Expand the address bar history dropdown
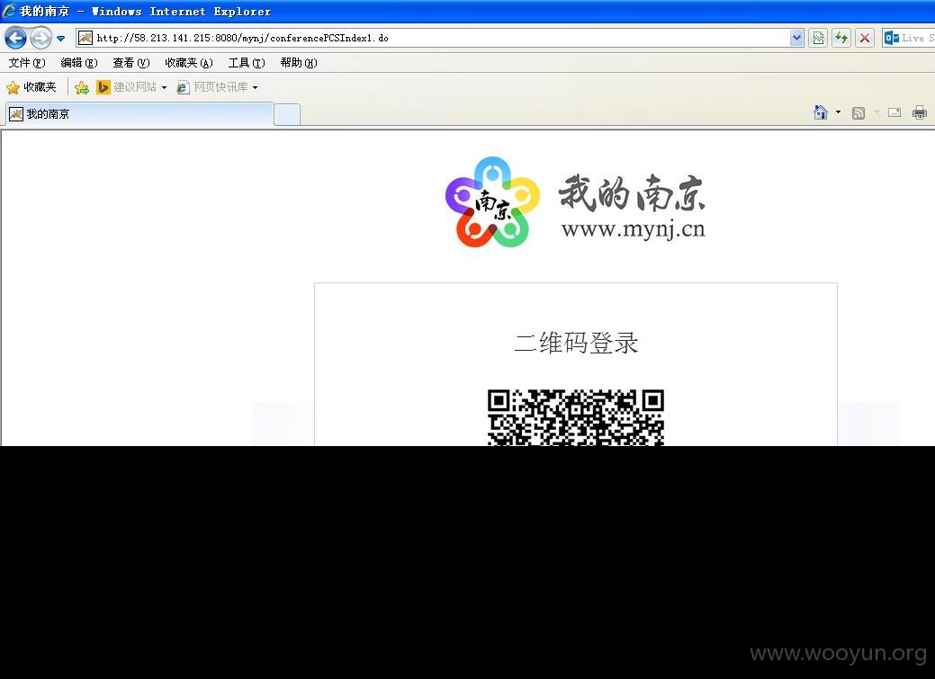 [x=796, y=38]
